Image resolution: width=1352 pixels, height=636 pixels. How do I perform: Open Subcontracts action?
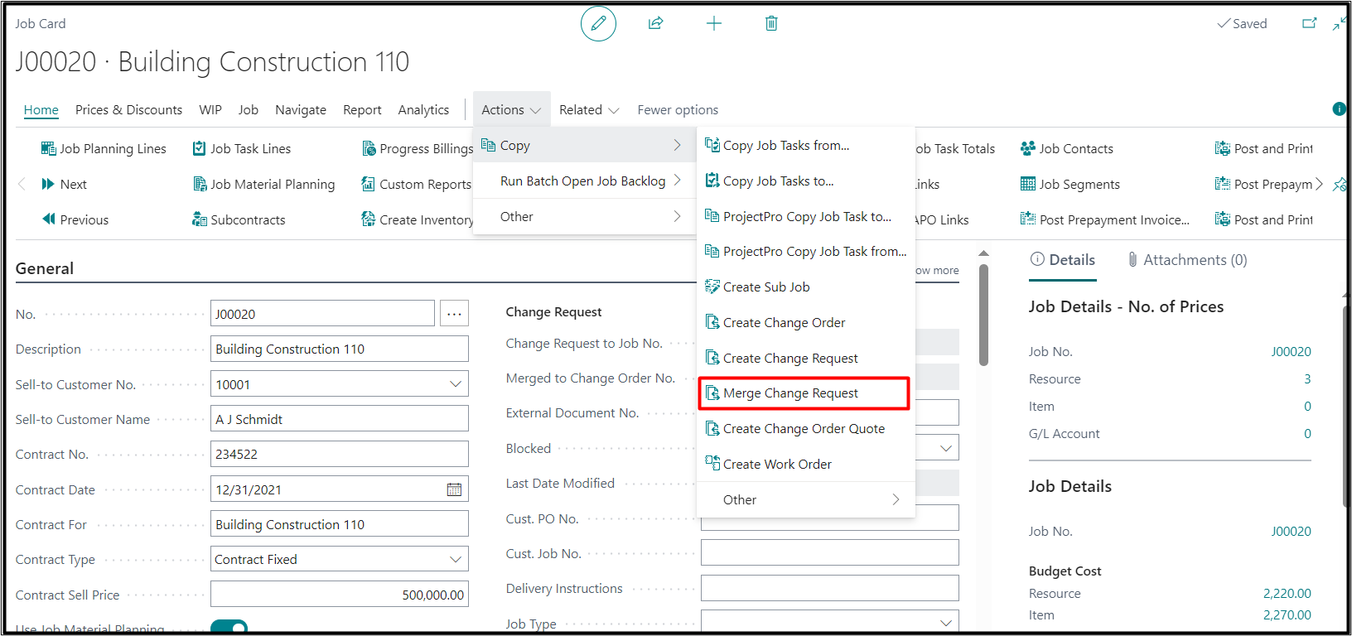click(x=239, y=219)
